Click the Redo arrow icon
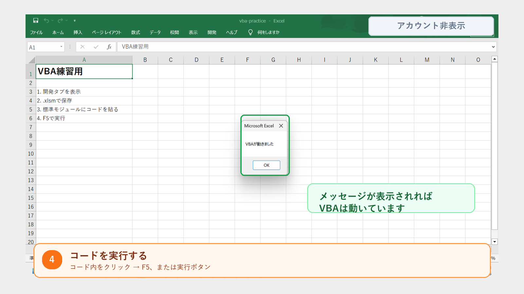This screenshot has width=524, height=294. (x=60, y=21)
